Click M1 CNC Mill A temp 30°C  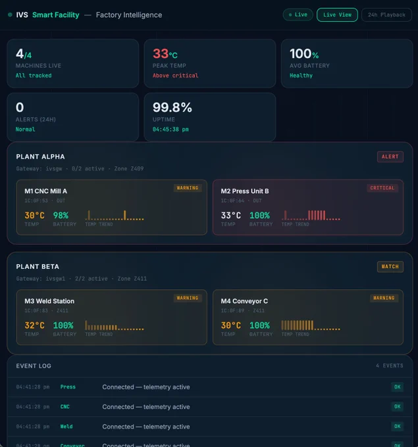[x=34, y=216]
